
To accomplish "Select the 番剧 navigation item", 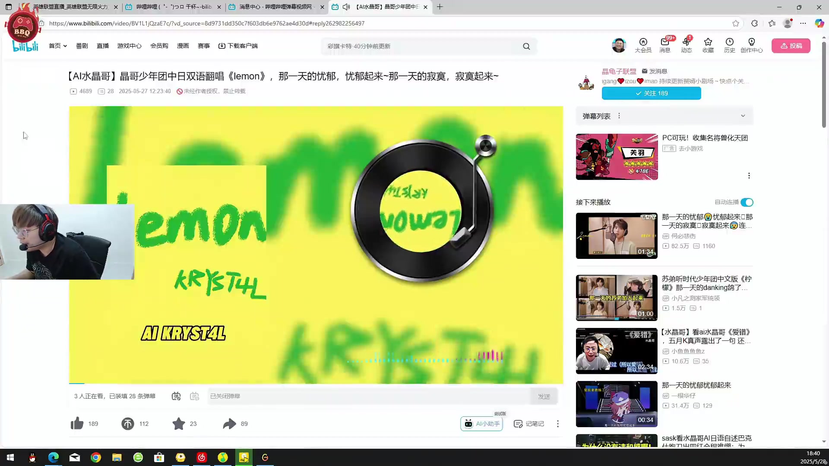I will (x=82, y=46).
